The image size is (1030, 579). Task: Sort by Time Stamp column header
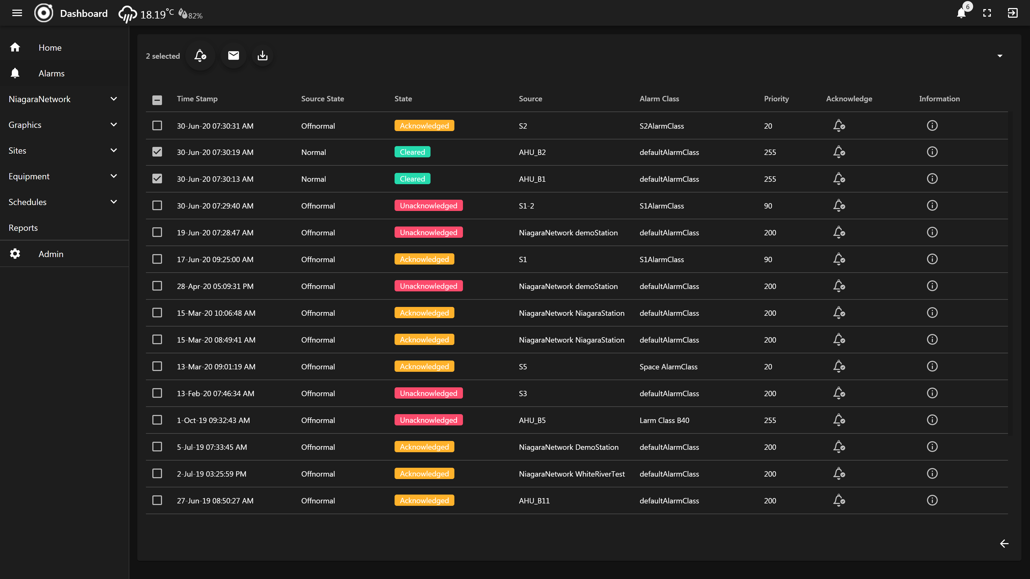197,99
